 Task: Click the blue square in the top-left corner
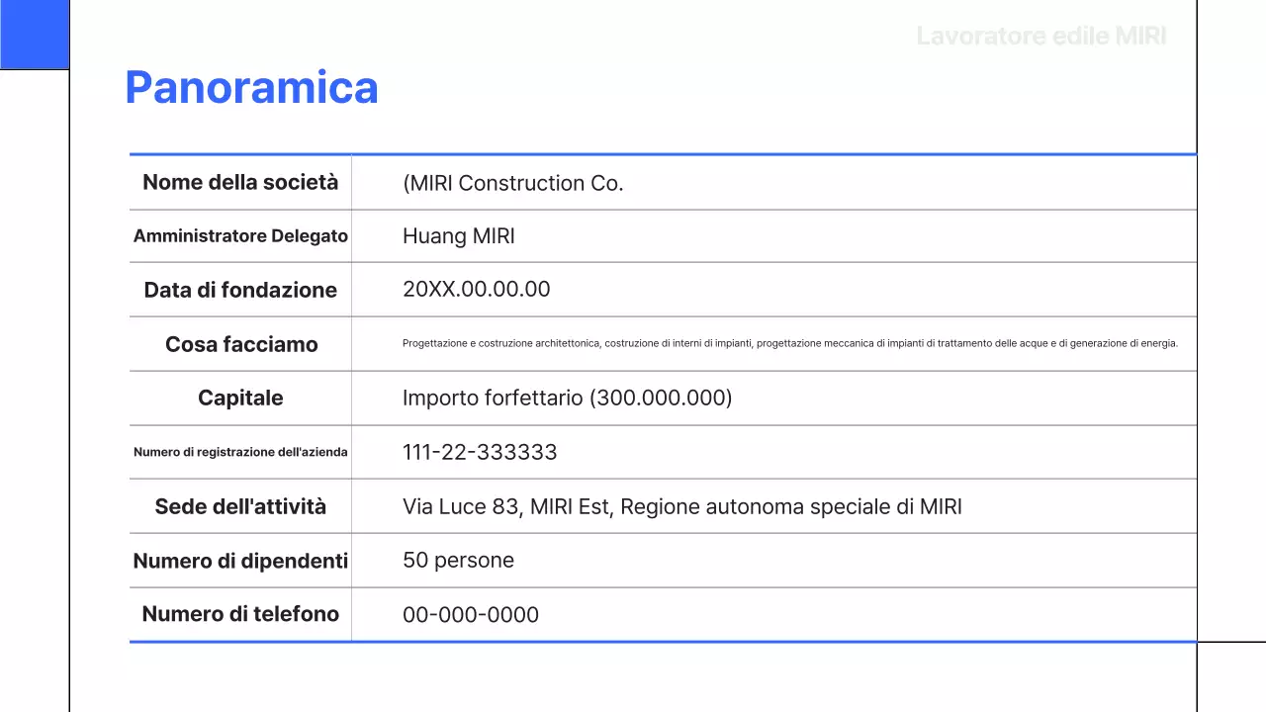34,34
